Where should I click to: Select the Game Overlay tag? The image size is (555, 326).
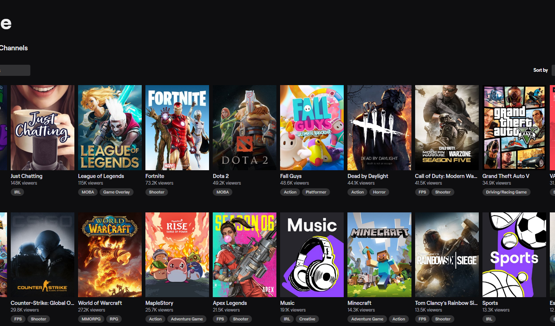point(117,192)
